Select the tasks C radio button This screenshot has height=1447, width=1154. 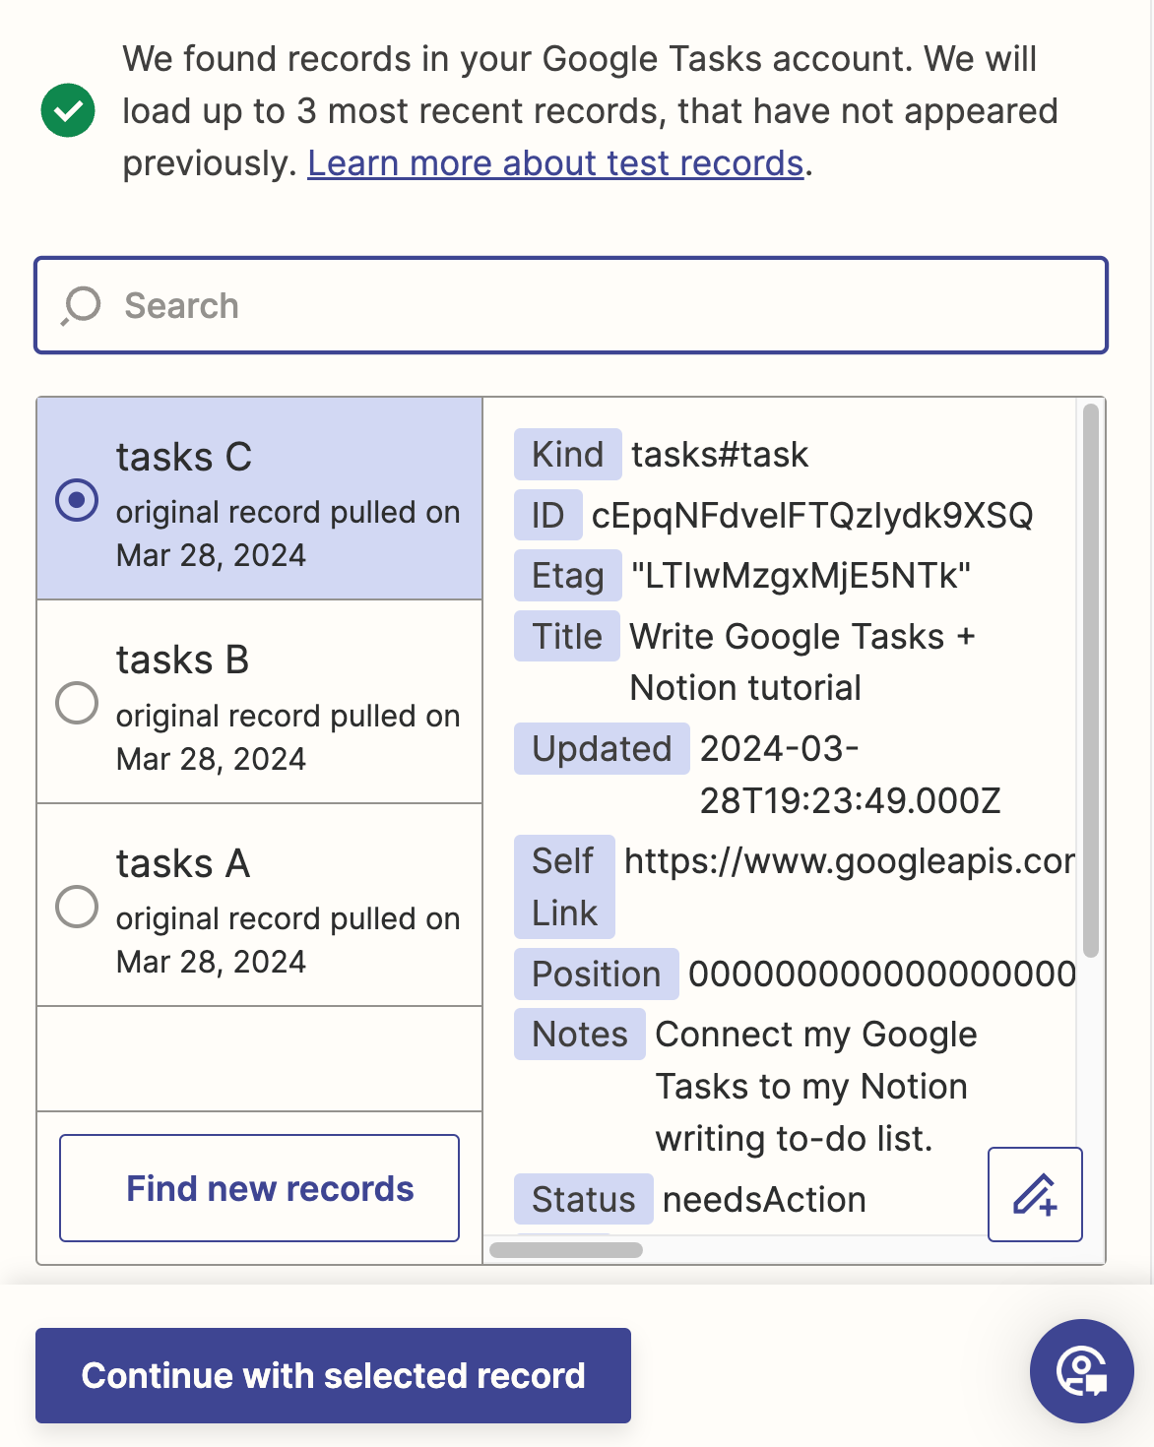(77, 500)
